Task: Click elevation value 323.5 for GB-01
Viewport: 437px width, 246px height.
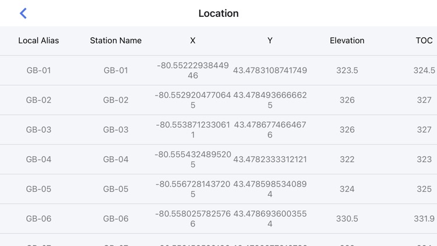Action: pyautogui.click(x=347, y=71)
